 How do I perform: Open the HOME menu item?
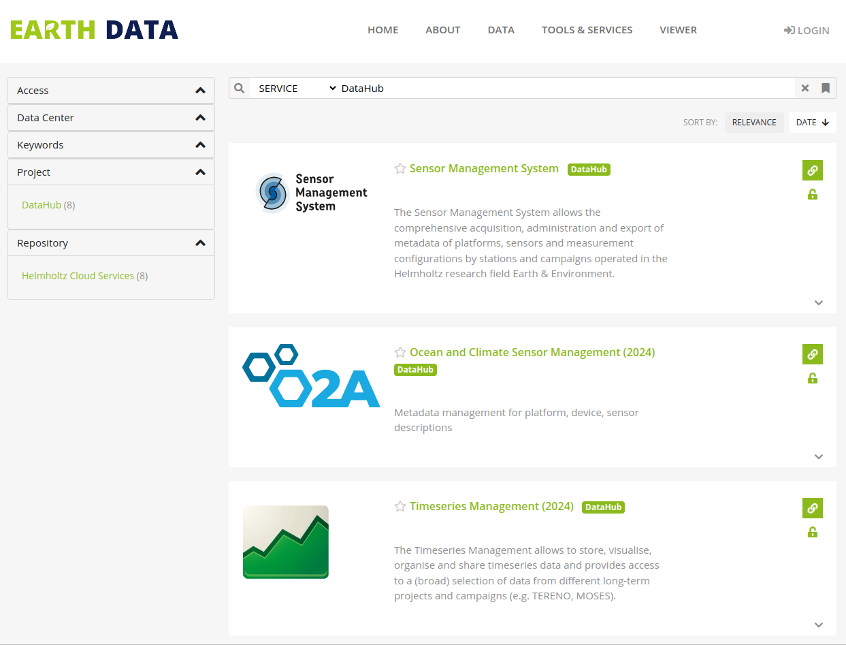pyautogui.click(x=383, y=30)
